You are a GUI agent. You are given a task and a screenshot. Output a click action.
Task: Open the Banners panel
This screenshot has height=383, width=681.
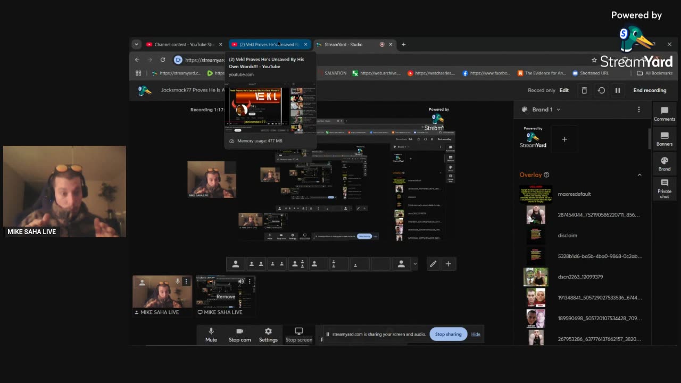click(665, 138)
